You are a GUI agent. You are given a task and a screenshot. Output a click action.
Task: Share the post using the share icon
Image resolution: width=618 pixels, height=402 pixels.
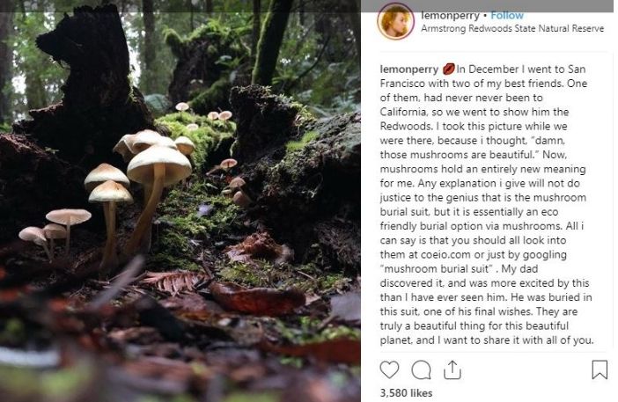click(452, 369)
